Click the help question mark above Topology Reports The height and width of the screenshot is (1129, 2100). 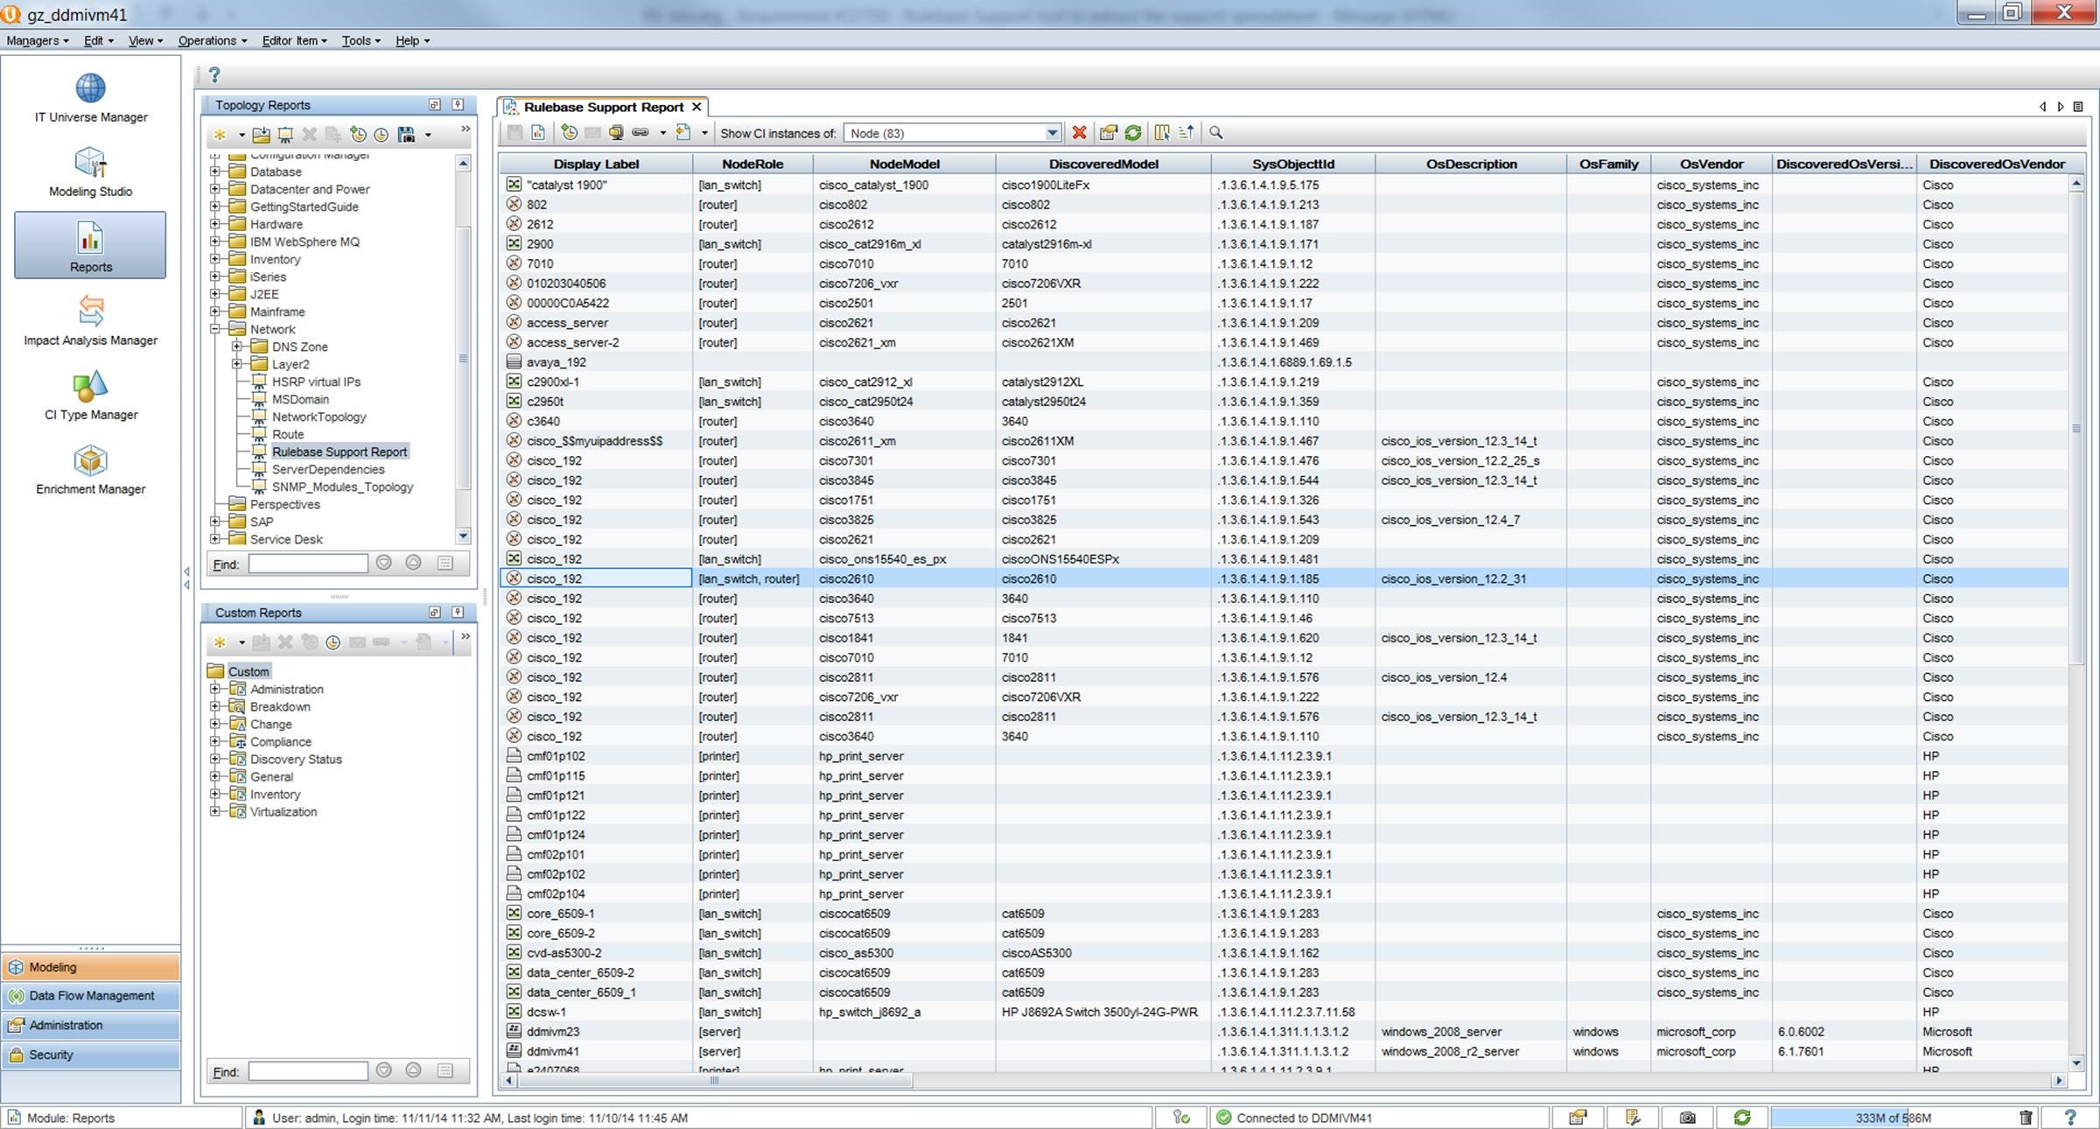(214, 75)
